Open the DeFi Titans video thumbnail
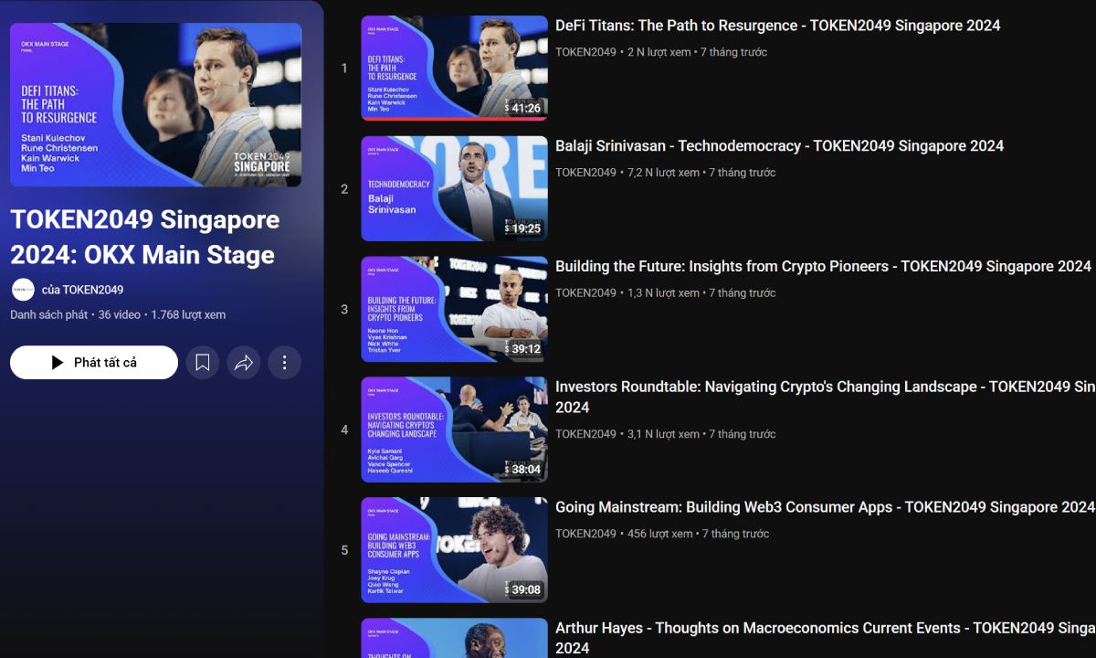 tap(454, 68)
